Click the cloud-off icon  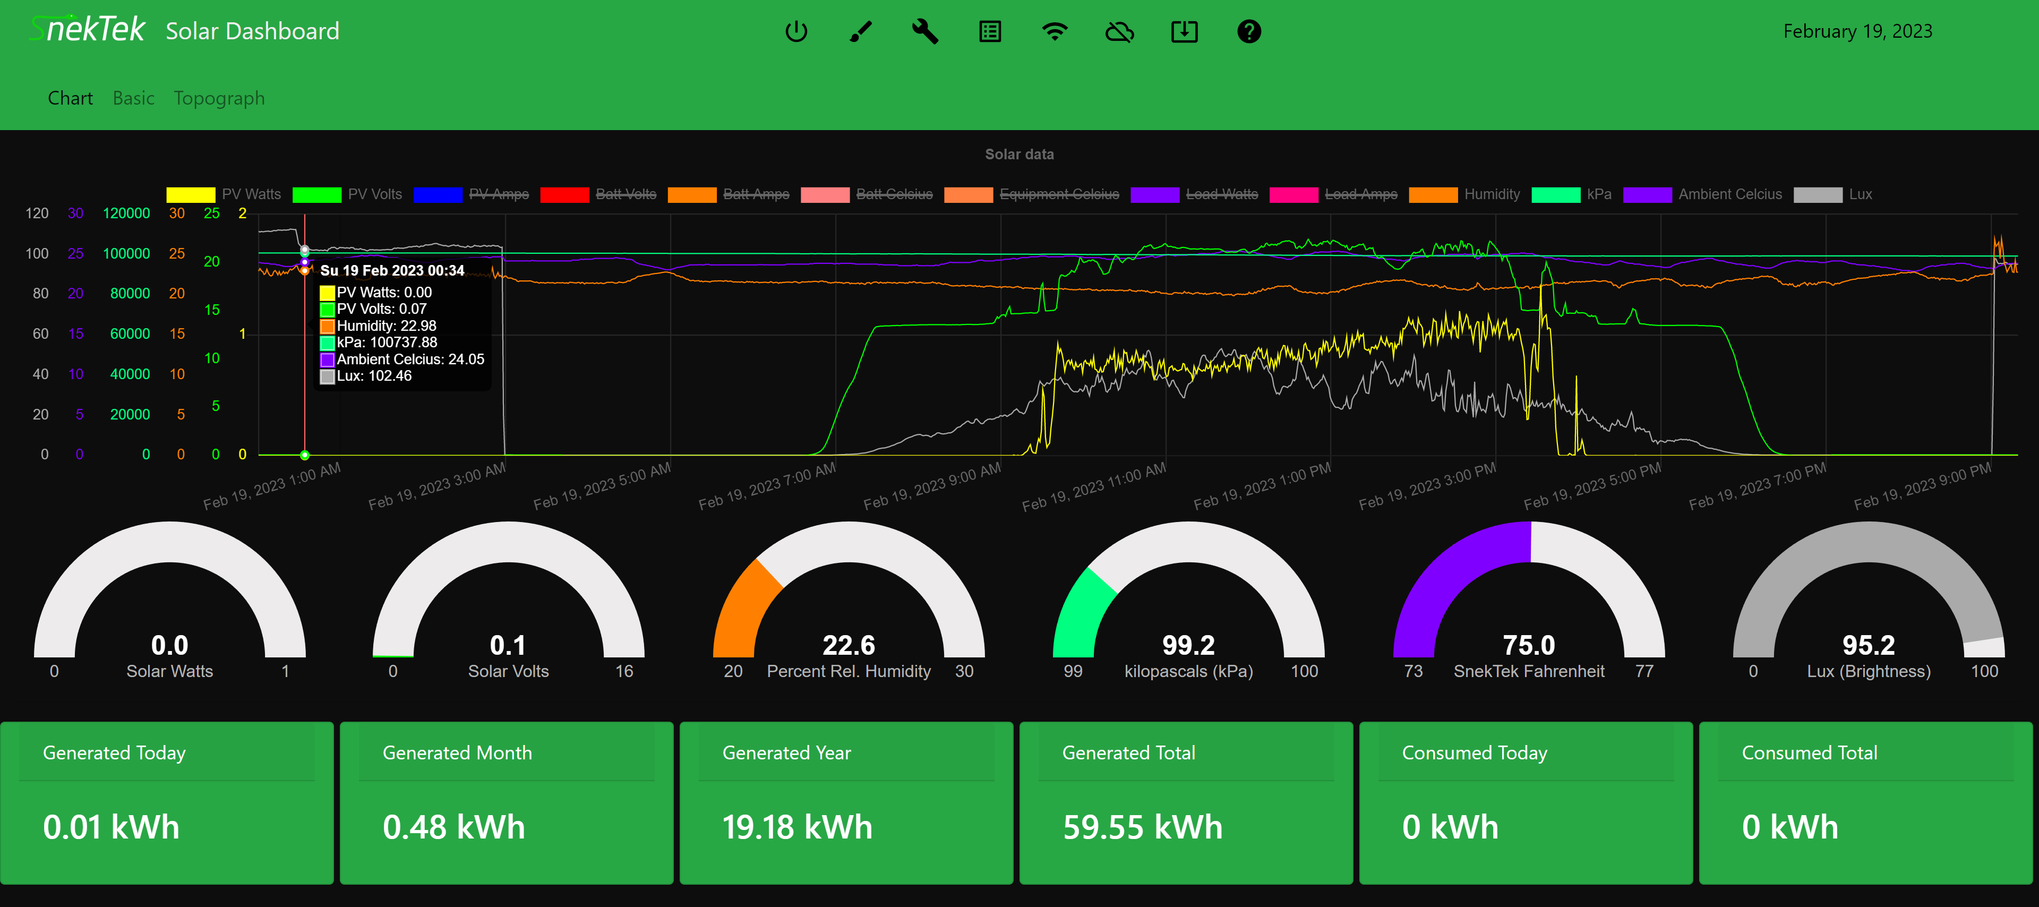point(1119,32)
